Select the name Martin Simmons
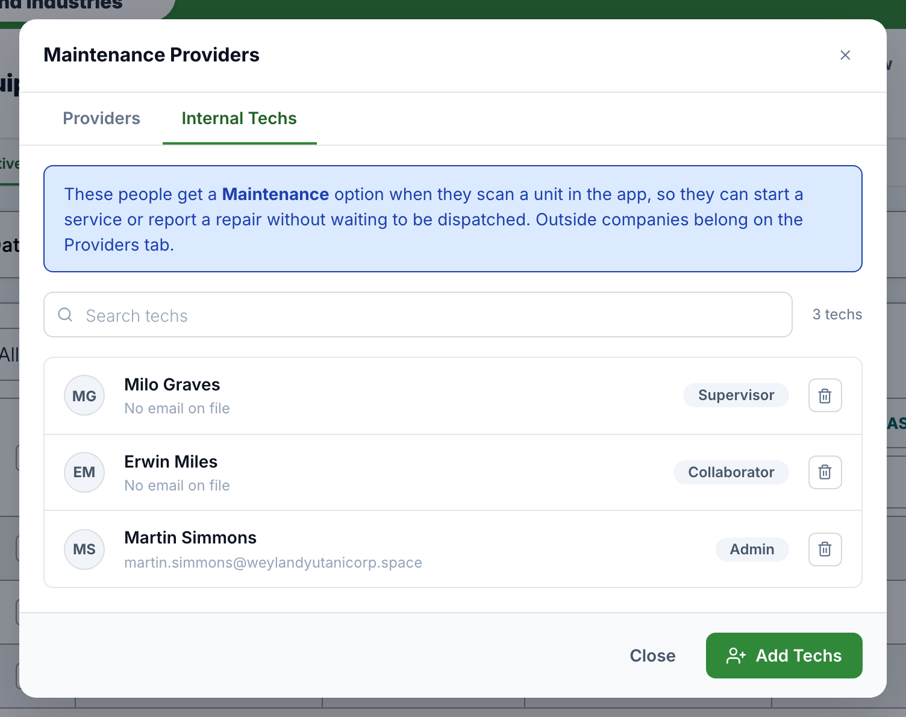The image size is (906, 717). [x=190, y=537]
